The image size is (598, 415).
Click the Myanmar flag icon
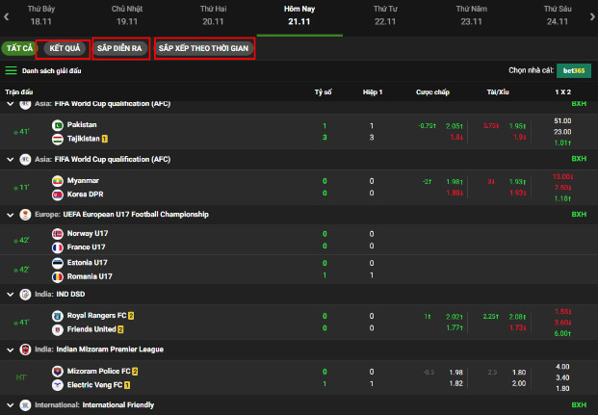(x=58, y=181)
